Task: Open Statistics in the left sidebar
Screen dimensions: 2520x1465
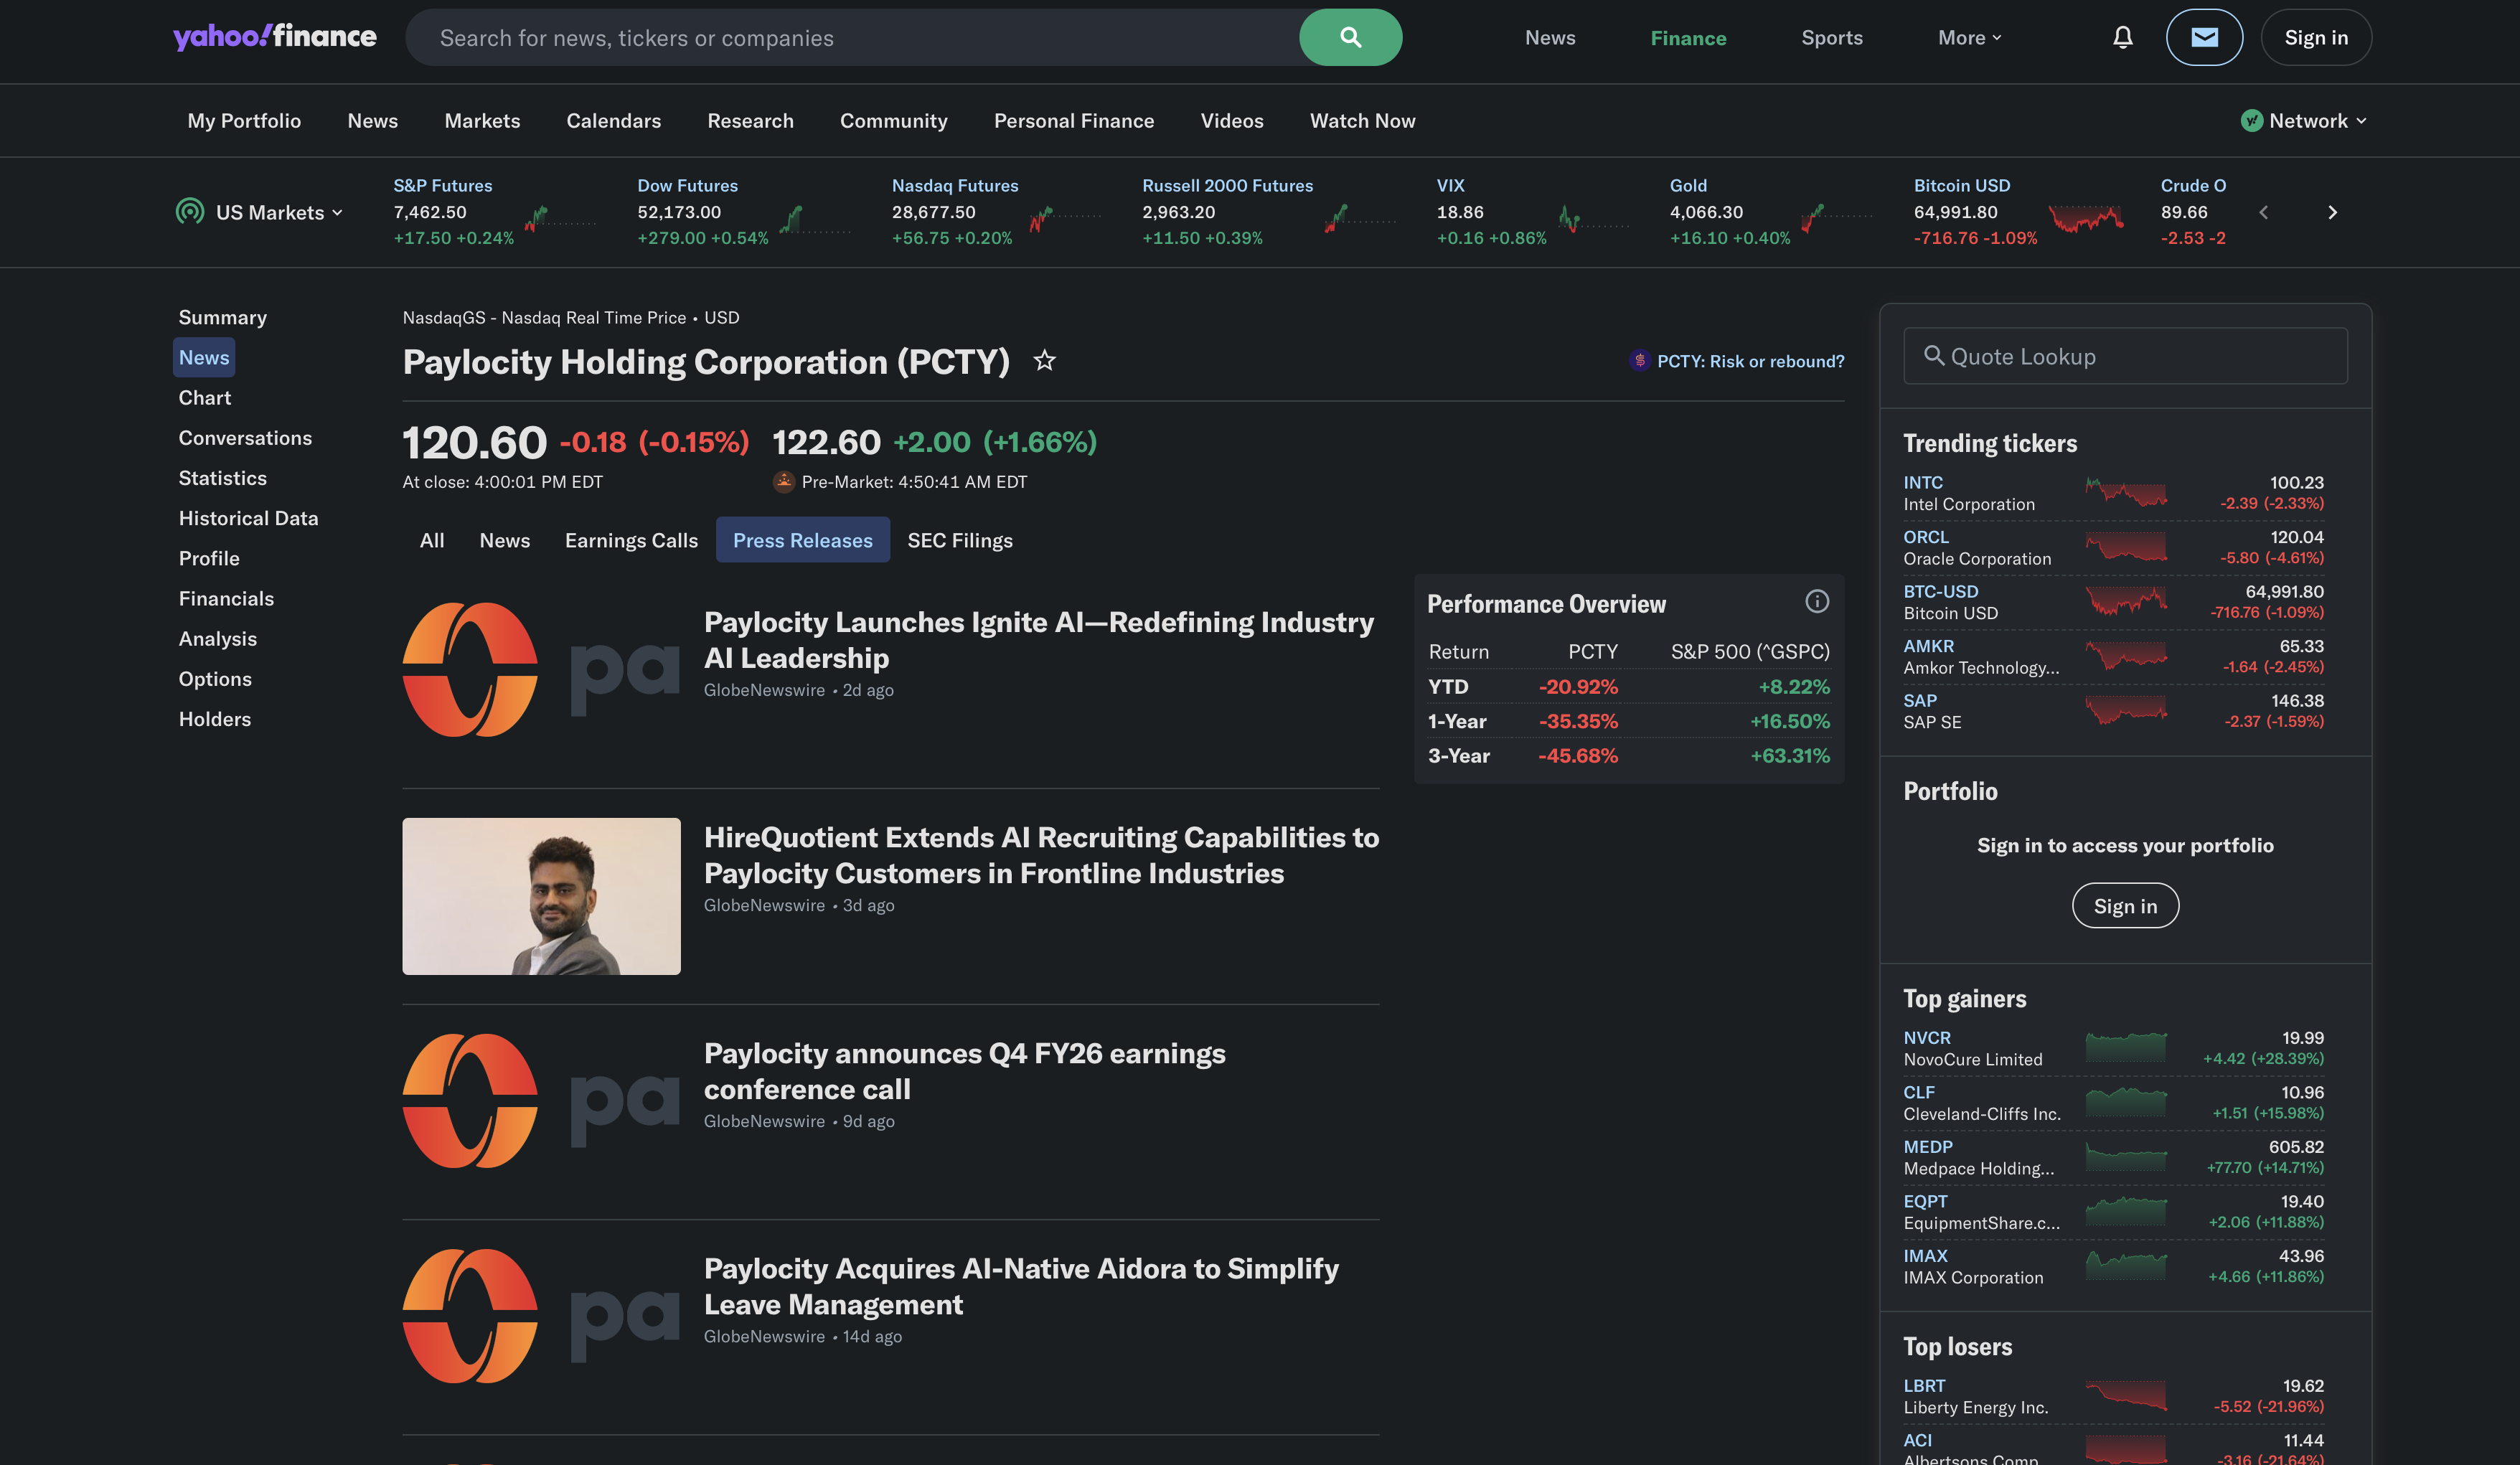Action: pyautogui.click(x=223, y=477)
